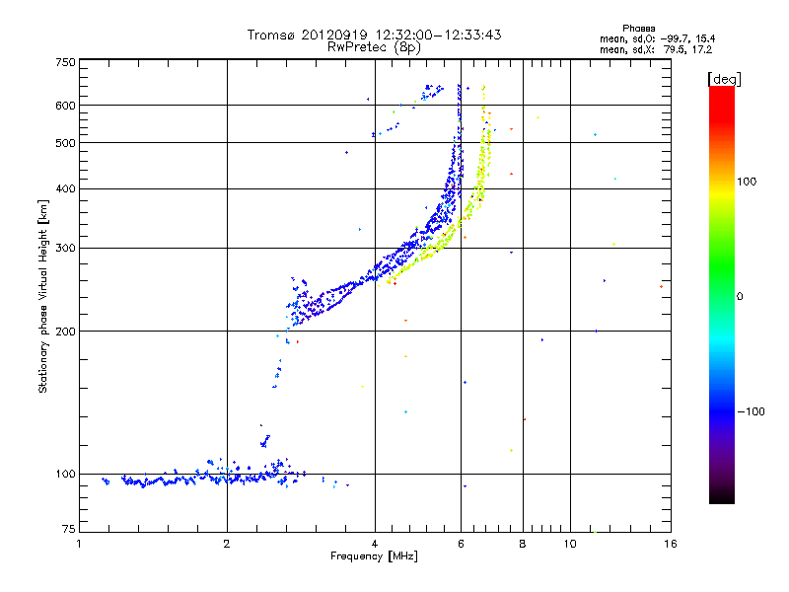Click y-axis tick label '75'
Image resolution: width=789 pixels, height=592 pixels.
pos(68,529)
